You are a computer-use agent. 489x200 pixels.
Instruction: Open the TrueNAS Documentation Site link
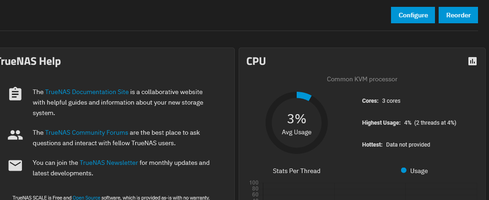(87, 92)
